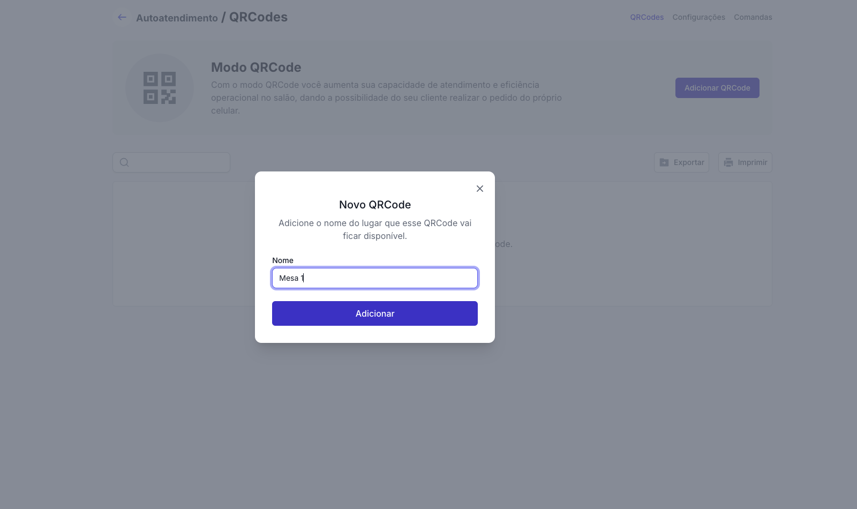Click the magnifier search icon

point(124,162)
